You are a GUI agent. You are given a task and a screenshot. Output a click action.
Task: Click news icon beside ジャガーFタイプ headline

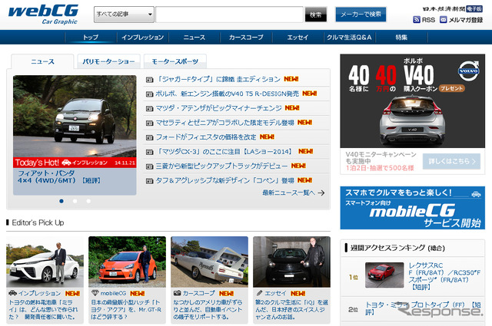click(x=150, y=80)
